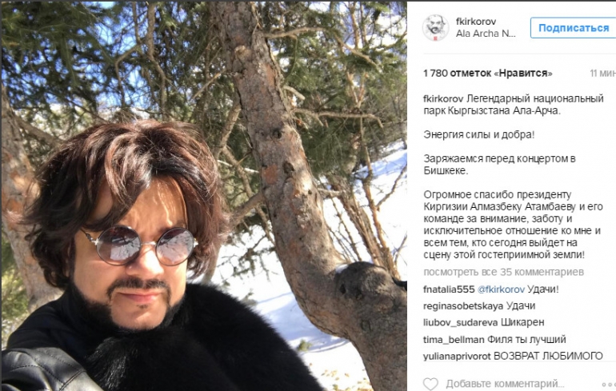The height and width of the screenshot is (391, 616).
Task: Click the Удачи comment by reginasobetskaya
Action: pos(521,306)
